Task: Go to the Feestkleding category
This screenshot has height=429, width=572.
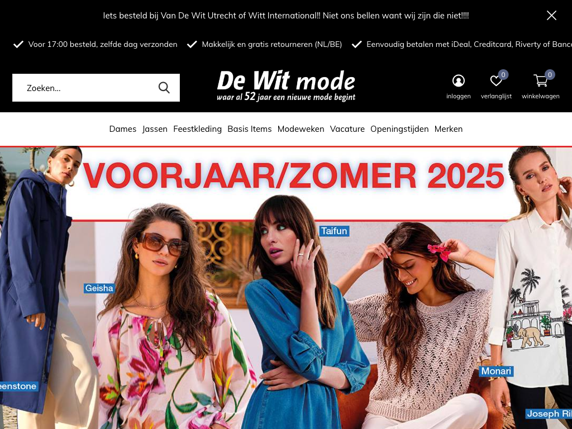Action: (x=197, y=129)
